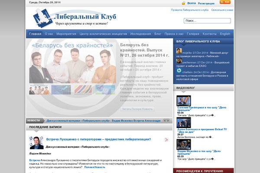Click the Встреча link in article text
The width and height of the screenshot is (260, 173).
pos(35,160)
